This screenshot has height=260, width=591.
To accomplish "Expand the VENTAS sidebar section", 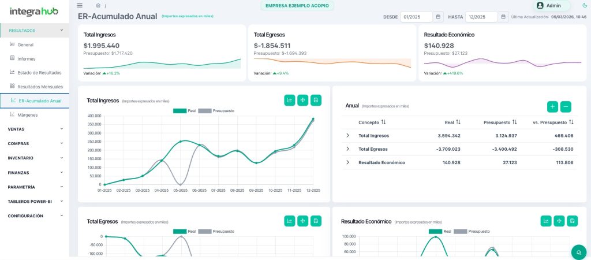I will 35,129.
